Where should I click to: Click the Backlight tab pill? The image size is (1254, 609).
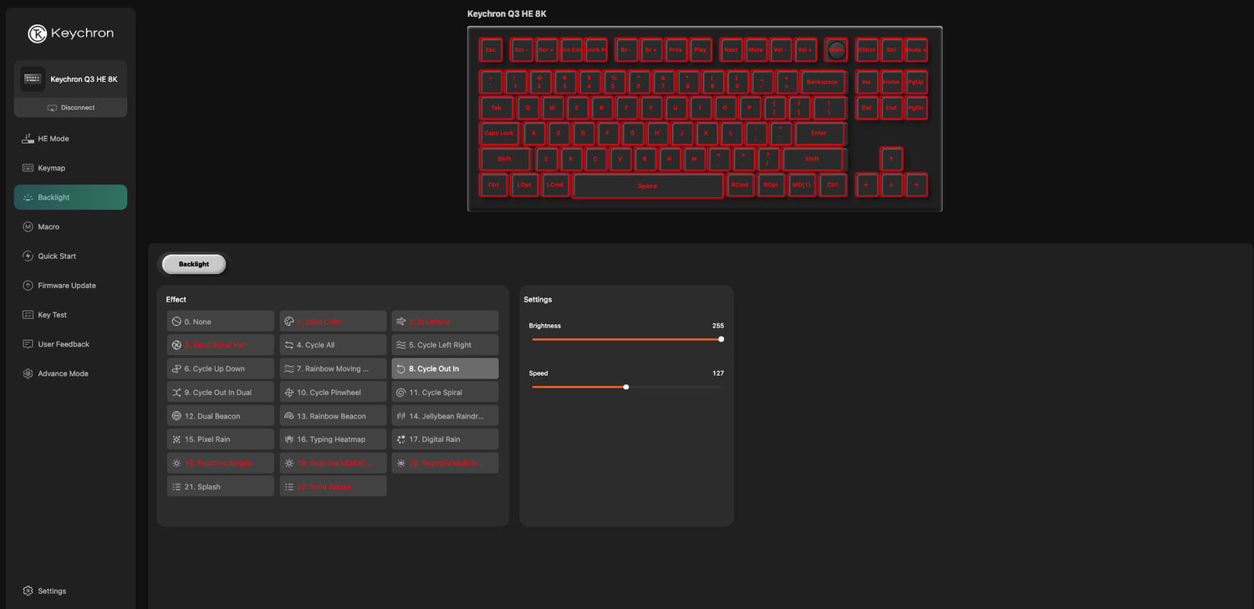[194, 264]
